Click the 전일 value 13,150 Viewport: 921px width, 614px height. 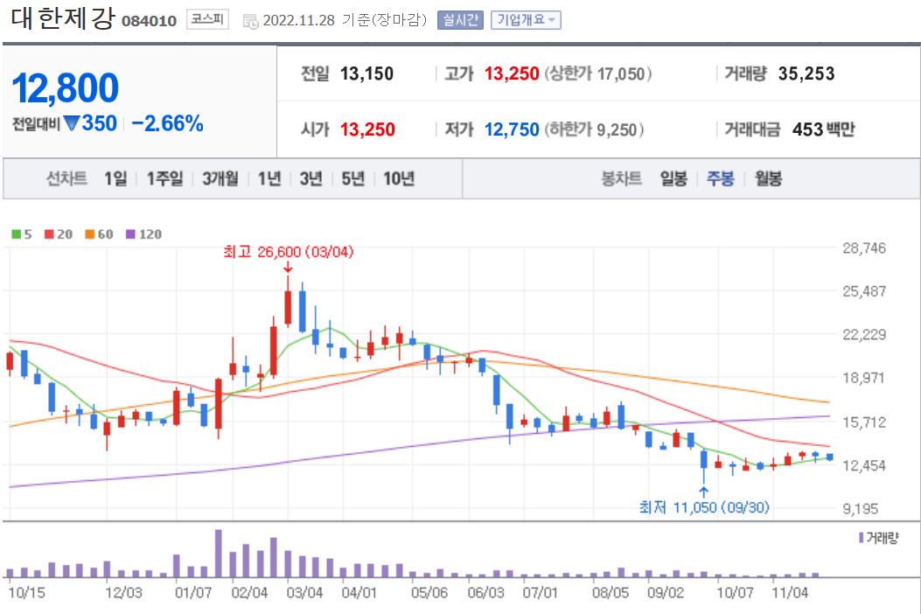(x=366, y=74)
